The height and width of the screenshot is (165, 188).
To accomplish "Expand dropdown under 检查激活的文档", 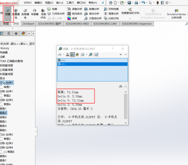I will click(x=130, y=19).
